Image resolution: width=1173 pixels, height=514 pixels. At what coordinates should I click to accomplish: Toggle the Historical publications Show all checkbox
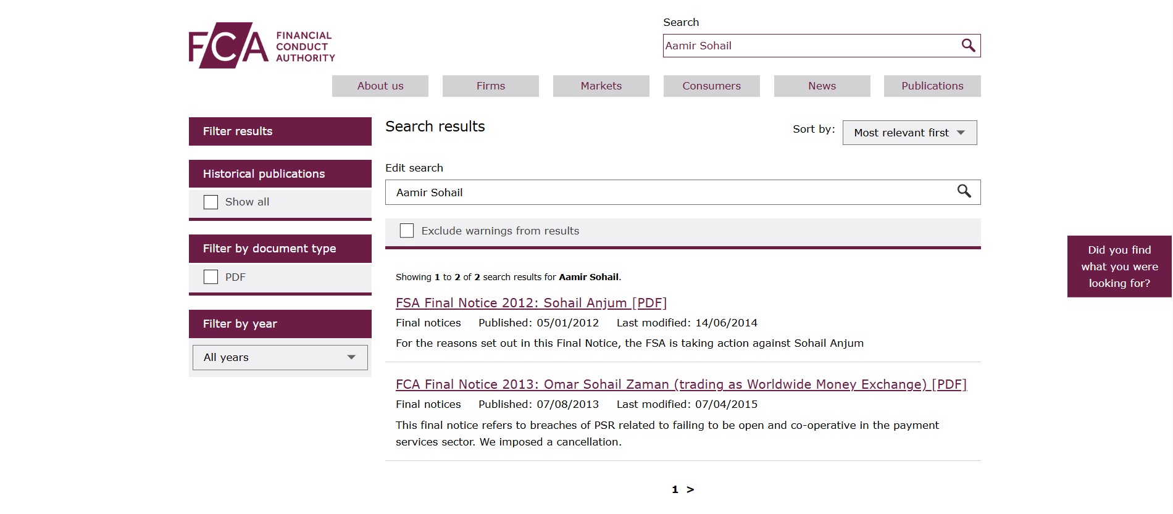pos(211,202)
